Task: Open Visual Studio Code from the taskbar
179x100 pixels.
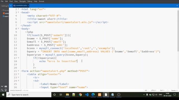Action: pyautogui.click(x=87, y=95)
